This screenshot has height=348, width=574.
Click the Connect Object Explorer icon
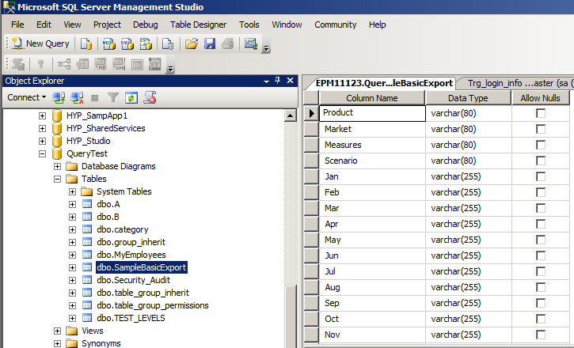pos(59,97)
